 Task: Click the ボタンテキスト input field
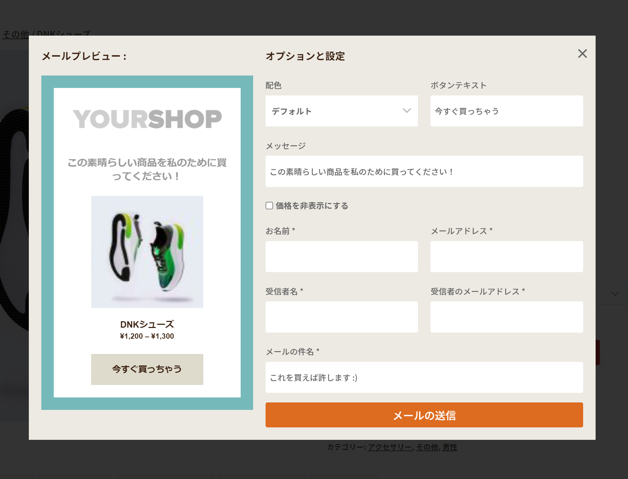pos(507,111)
